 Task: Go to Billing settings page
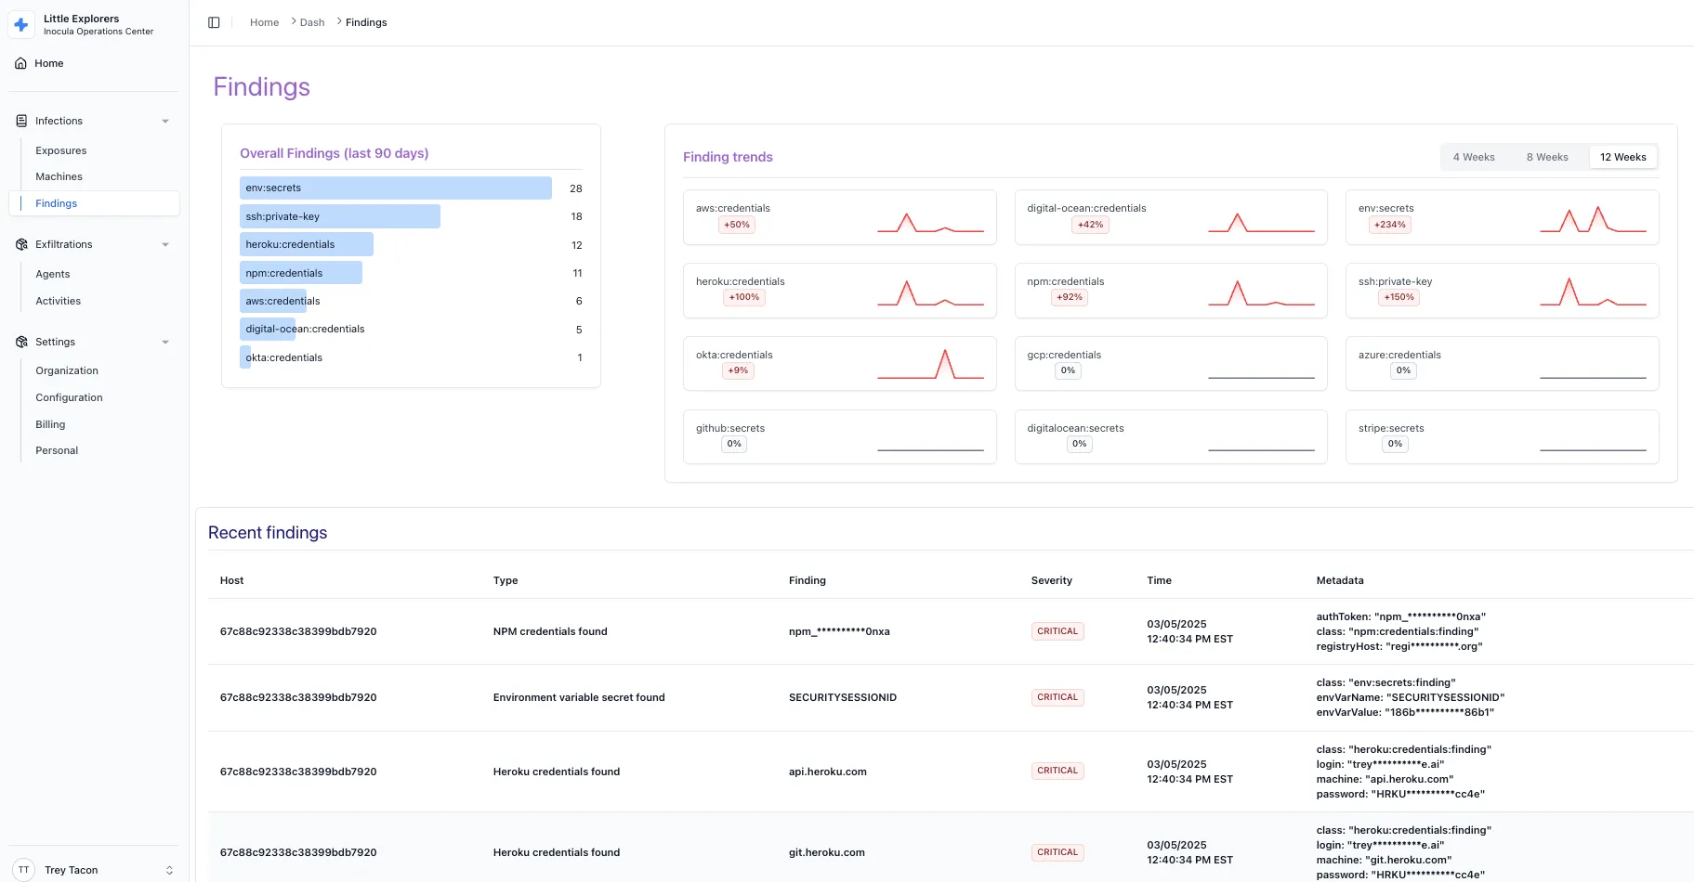pos(50,424)
